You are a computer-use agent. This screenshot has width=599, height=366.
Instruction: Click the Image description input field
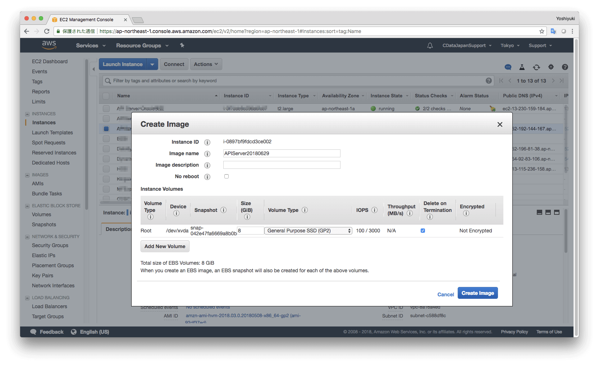click(282, 165)
